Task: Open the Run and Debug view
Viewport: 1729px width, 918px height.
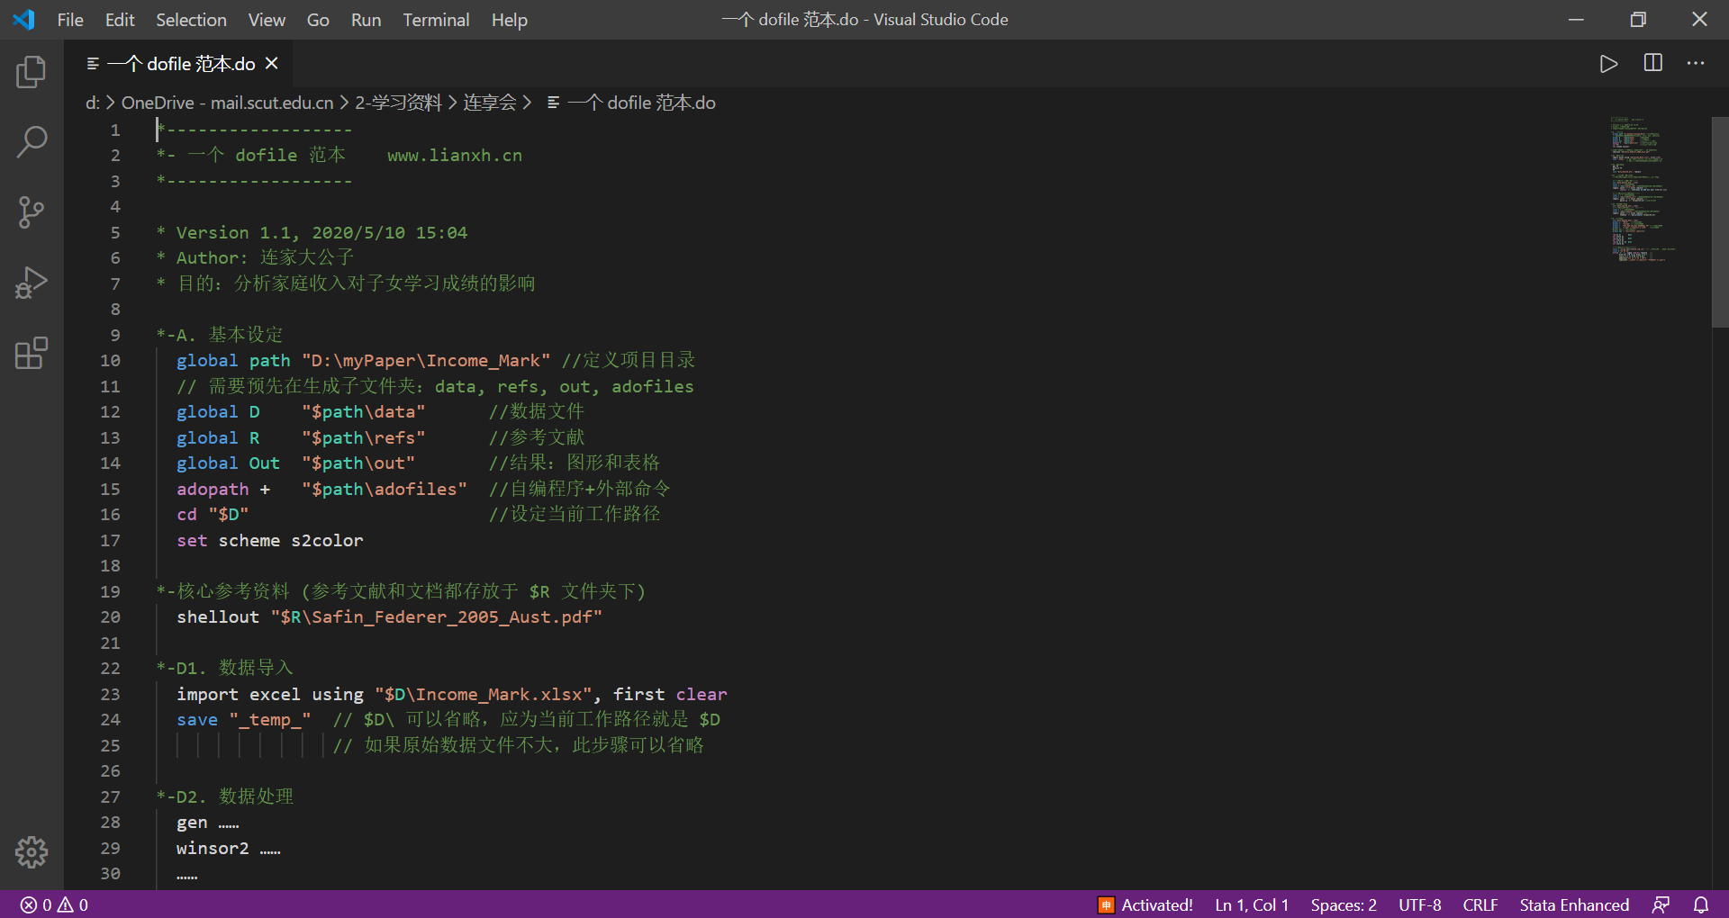Action: point(32,282)
